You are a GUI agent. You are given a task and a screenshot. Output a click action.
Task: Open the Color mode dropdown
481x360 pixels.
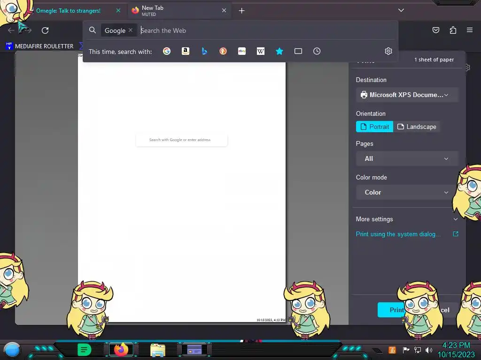pyautogui.click(x=407, y=192)
